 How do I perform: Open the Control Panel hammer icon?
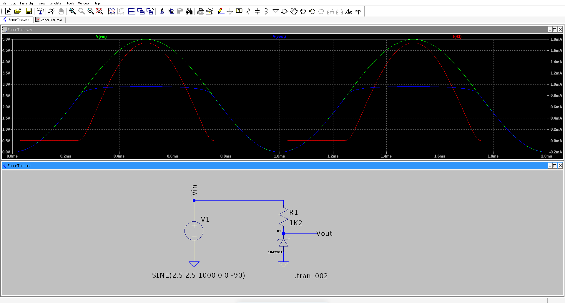(40, 11)
